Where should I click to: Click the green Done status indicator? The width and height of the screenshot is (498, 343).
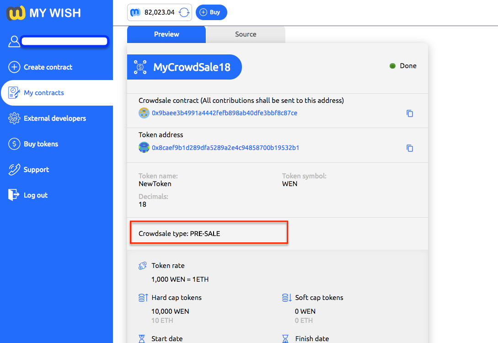click(392, 66)
